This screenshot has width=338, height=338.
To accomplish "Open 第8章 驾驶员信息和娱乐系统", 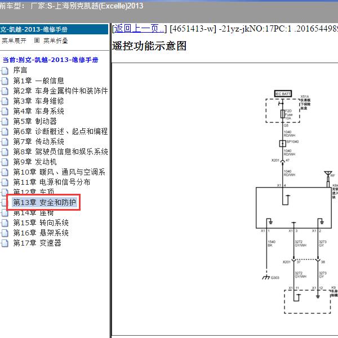I will [x=60, y=152].
